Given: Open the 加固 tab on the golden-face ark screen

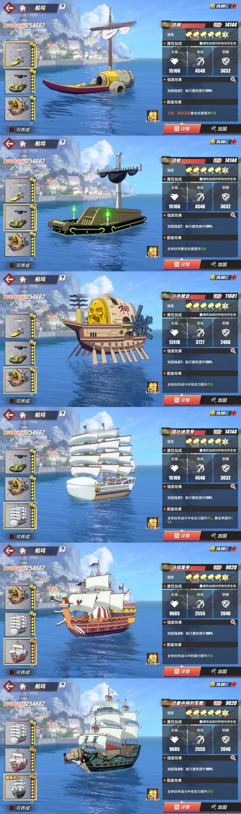Looking at the screenshot, I should coord(218,400).
